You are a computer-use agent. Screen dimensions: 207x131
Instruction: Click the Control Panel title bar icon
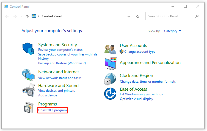click(x=6, y=6)
